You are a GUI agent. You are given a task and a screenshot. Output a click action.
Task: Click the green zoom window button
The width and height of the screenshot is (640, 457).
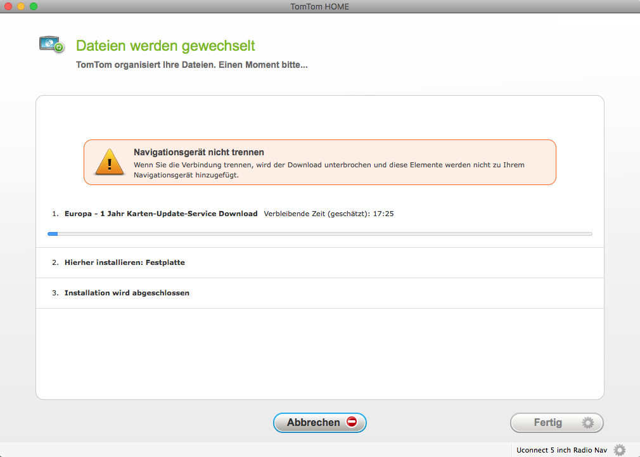pyautogui.click(x=34, y=6)
